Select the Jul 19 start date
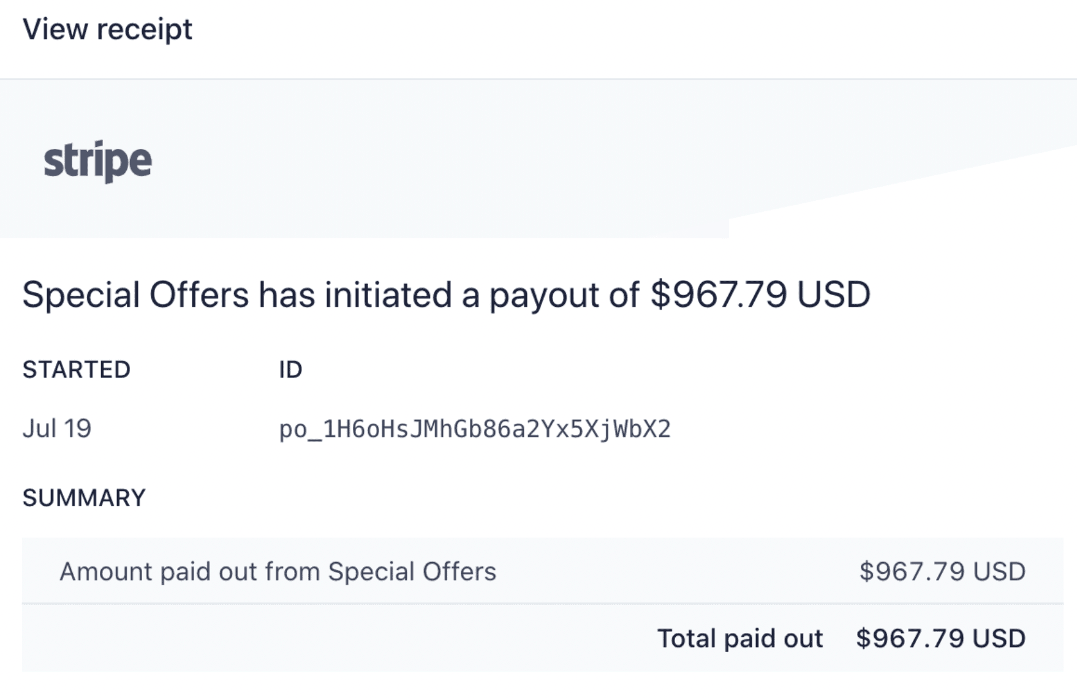The height and width of the screenshot is (698, 1077). (57, 429)
